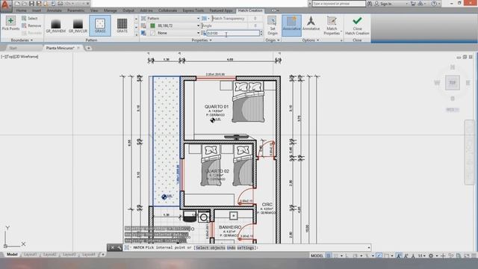Click the viewport control label Top 2D Wireframe

coord(19,57)
